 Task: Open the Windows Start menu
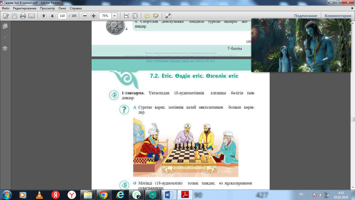(x=6, y=195)
